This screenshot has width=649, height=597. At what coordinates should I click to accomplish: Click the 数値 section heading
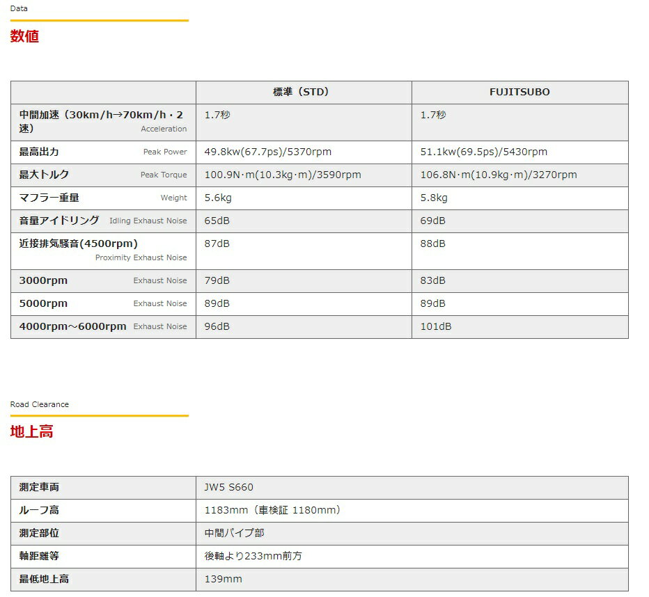pyautogui.click(x=24, y=37)
